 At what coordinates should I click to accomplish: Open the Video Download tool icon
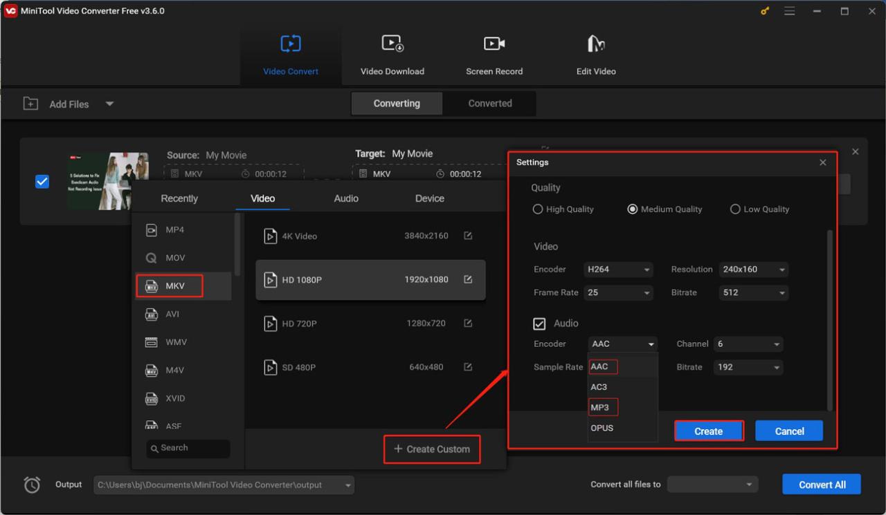[x=392, y=44]
